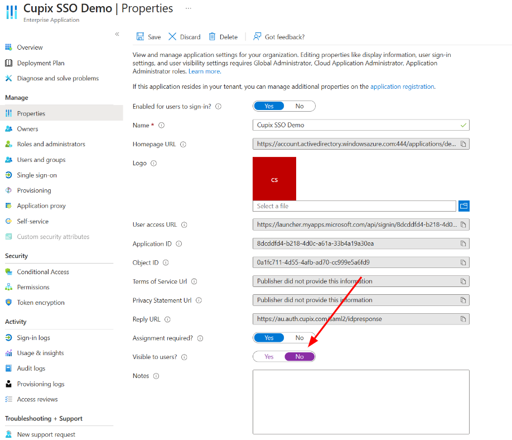The height and width of the screenshot is (440, 512).
Task: Click info icon beside Visible to users
Action: [184, 357]
